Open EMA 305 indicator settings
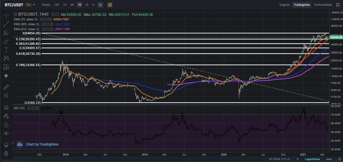This screenshot has height=162, width=343. (47, 24)
